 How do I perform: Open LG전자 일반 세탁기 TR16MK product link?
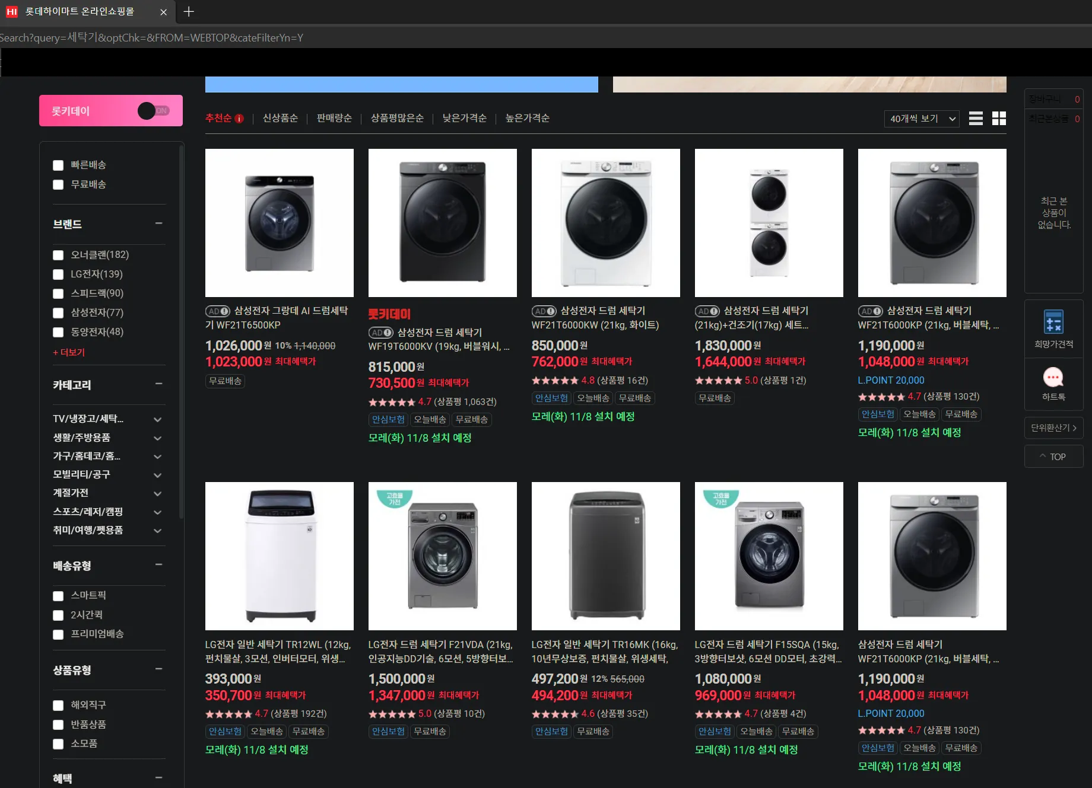[605, 652]
